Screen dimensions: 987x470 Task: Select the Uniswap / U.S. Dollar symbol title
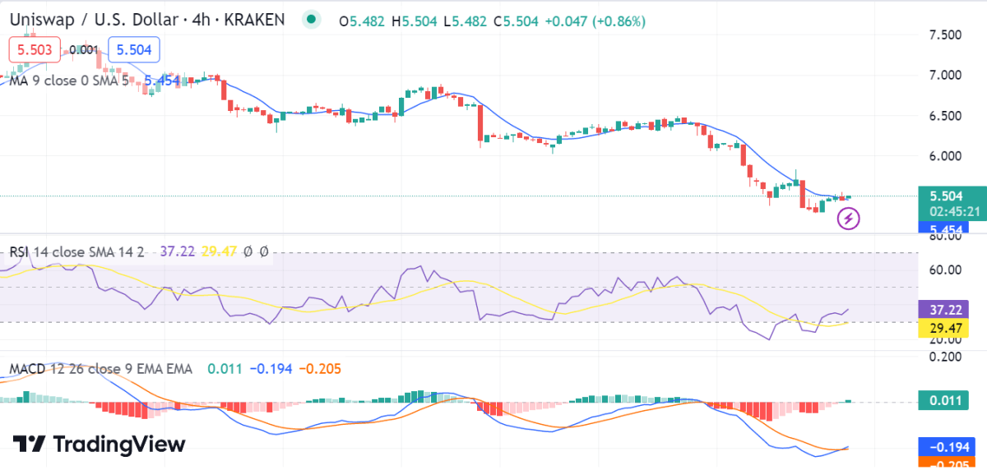coord(148,20)
